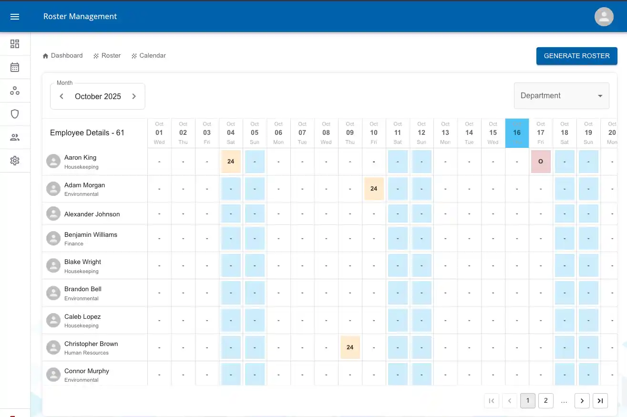Screen dimensions: 627x417
Task: Select Roster in the breadcrumb navigation
Action: click(x=111, y=55)
